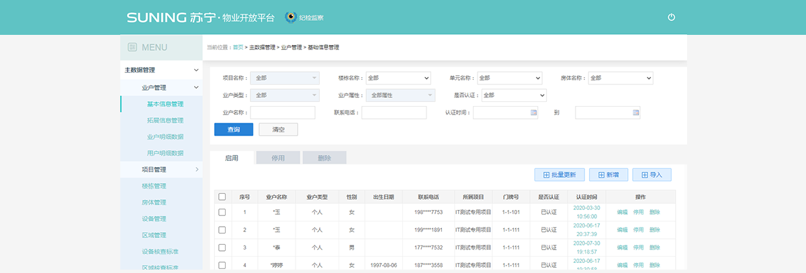Click 首页 breadcrumb link

tap(238, 47)
